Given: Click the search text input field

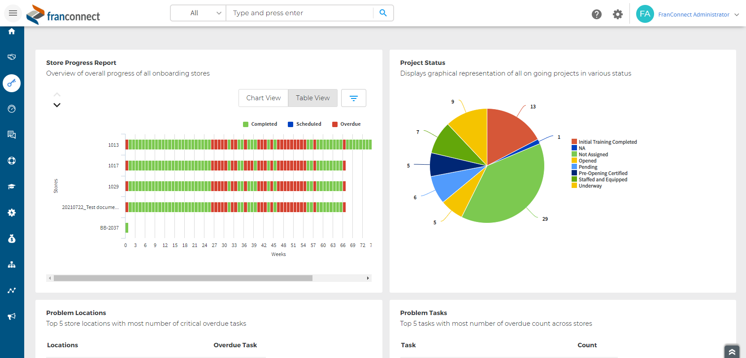Looking at the screenshot, I should [299, 13].
